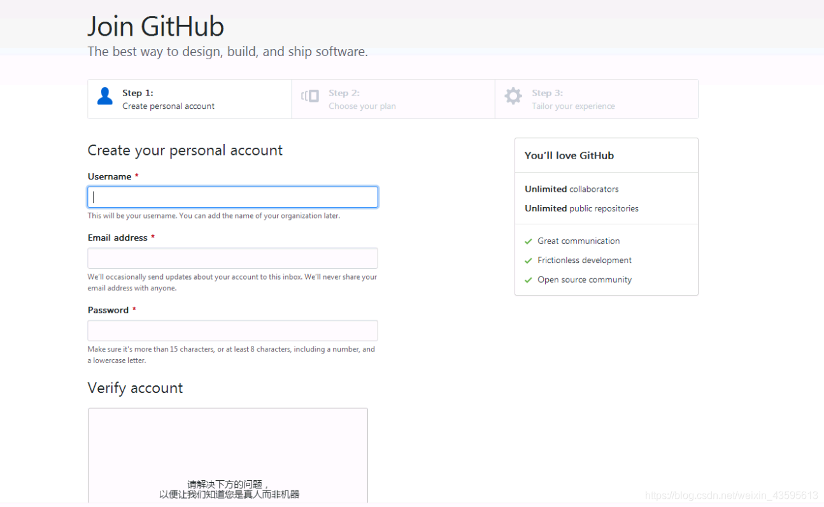The height and width of the screenshot is (507, 824).
Task: Click checkmark beside Open source community
Action: (528, 280)
